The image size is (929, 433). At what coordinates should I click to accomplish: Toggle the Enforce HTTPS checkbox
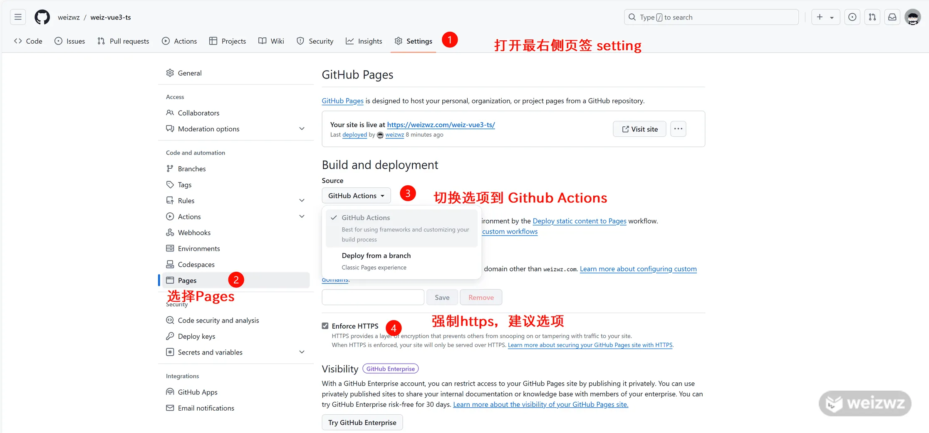coord(325,326)
